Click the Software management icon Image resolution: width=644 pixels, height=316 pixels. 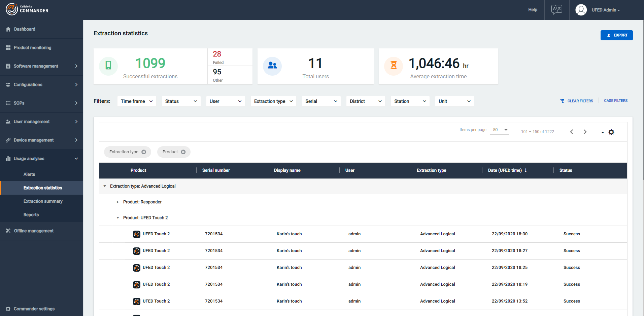tap(8, 66)
